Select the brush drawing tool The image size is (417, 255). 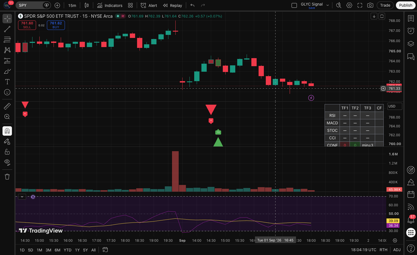pyautogui.click(x=7, y=71)
